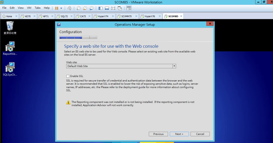This screenshot has width=273, height=143.
Task: Expand the Web site dropdown list
Action: 174,66
